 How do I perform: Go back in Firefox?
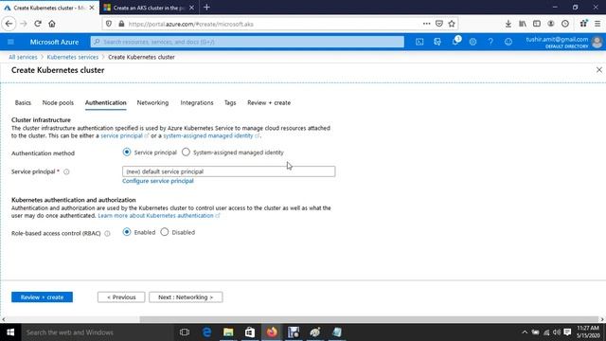[9, 24]
